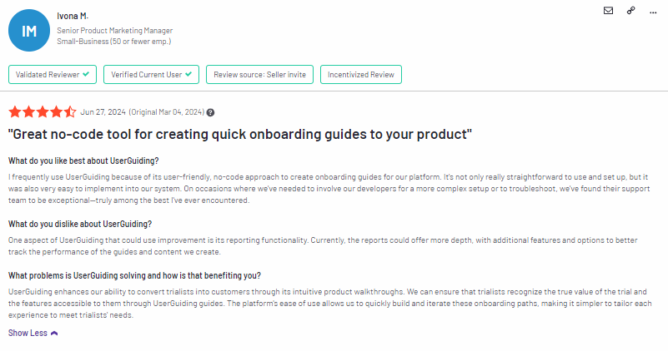Click the Jun 27, 2024 review date
The height and width of the screenshot is (351, 668).
point(103,112)
